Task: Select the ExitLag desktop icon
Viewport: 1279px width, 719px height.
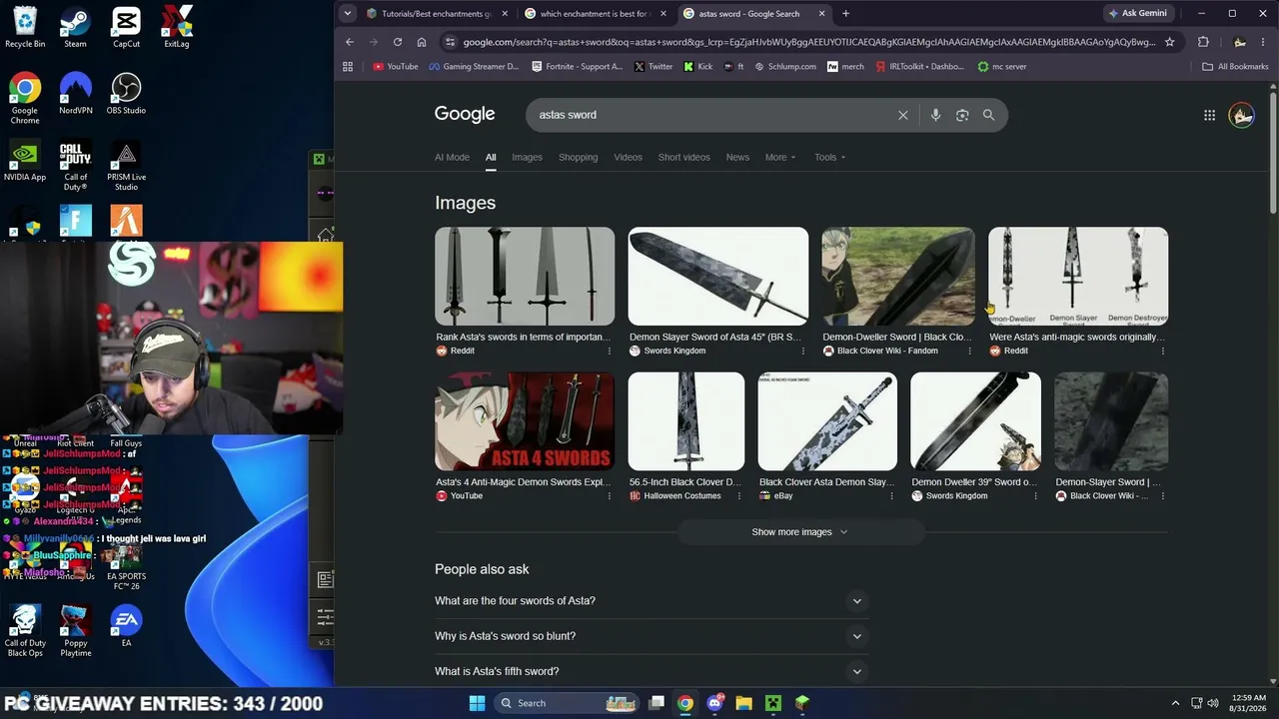Action: tap(177, 28)
